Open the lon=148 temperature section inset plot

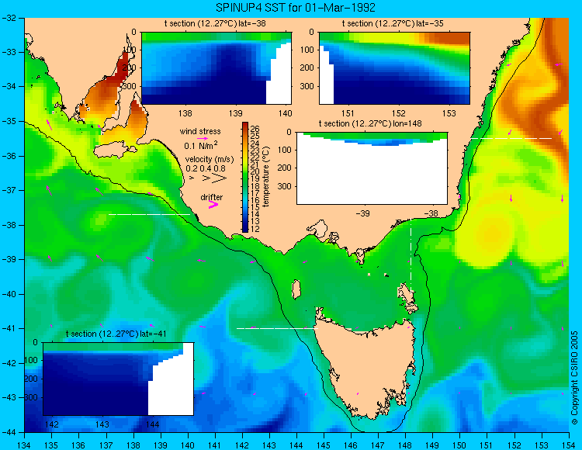click(x=372, y=168)
